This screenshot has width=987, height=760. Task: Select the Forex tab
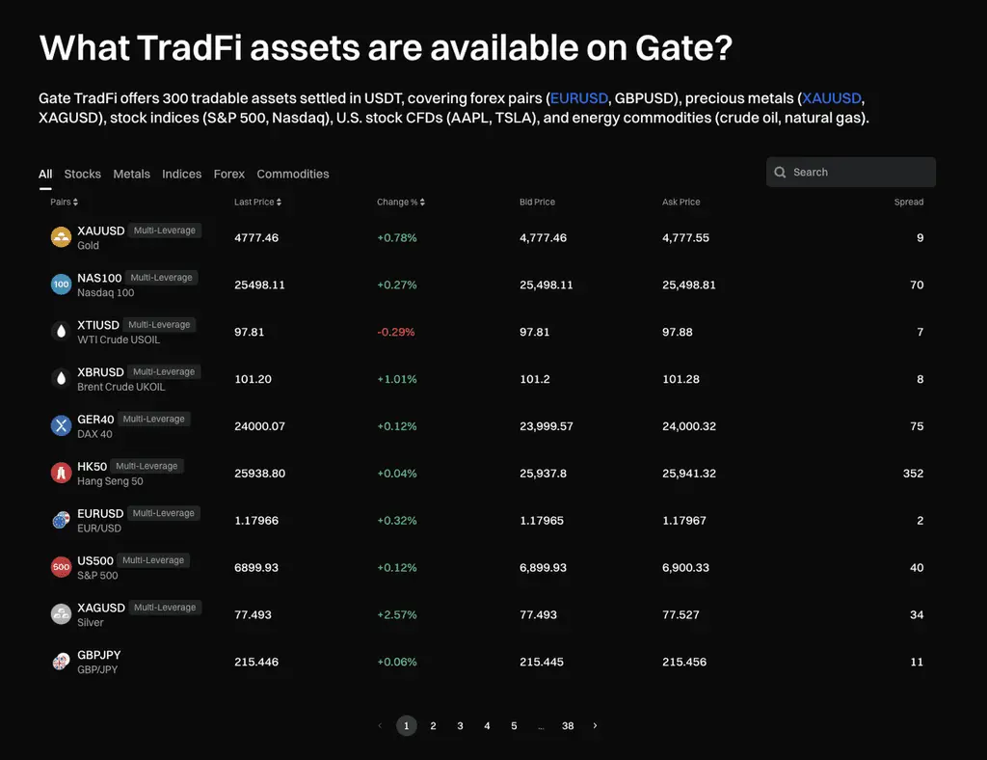229,175
